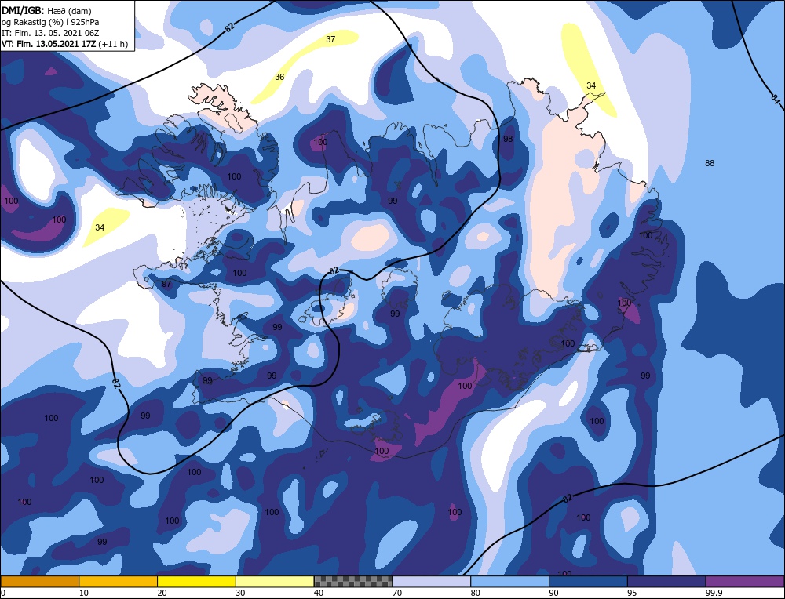Pick the light blue 80–90 legend swatch
The height and width of the screenshot is (599, 785).
pyautogui.click(x=509, y=581)
